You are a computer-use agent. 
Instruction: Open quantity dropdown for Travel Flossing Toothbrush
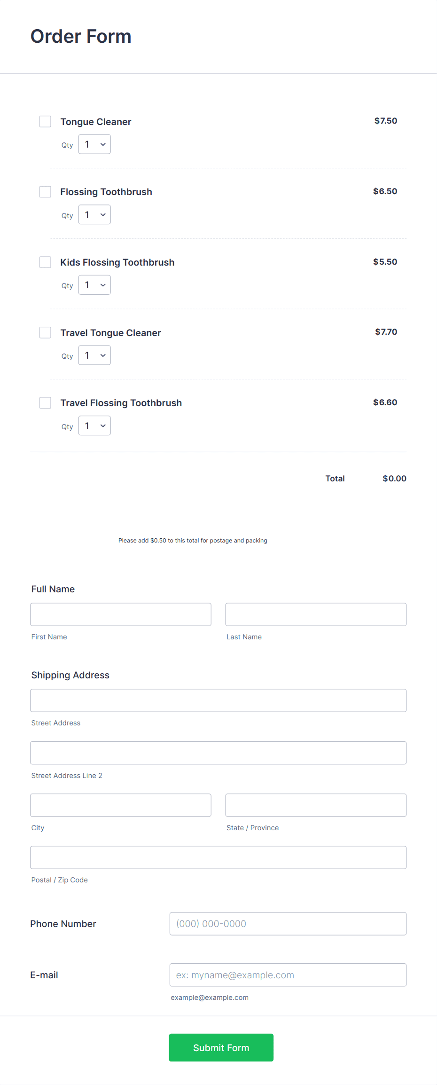(94, 425)
